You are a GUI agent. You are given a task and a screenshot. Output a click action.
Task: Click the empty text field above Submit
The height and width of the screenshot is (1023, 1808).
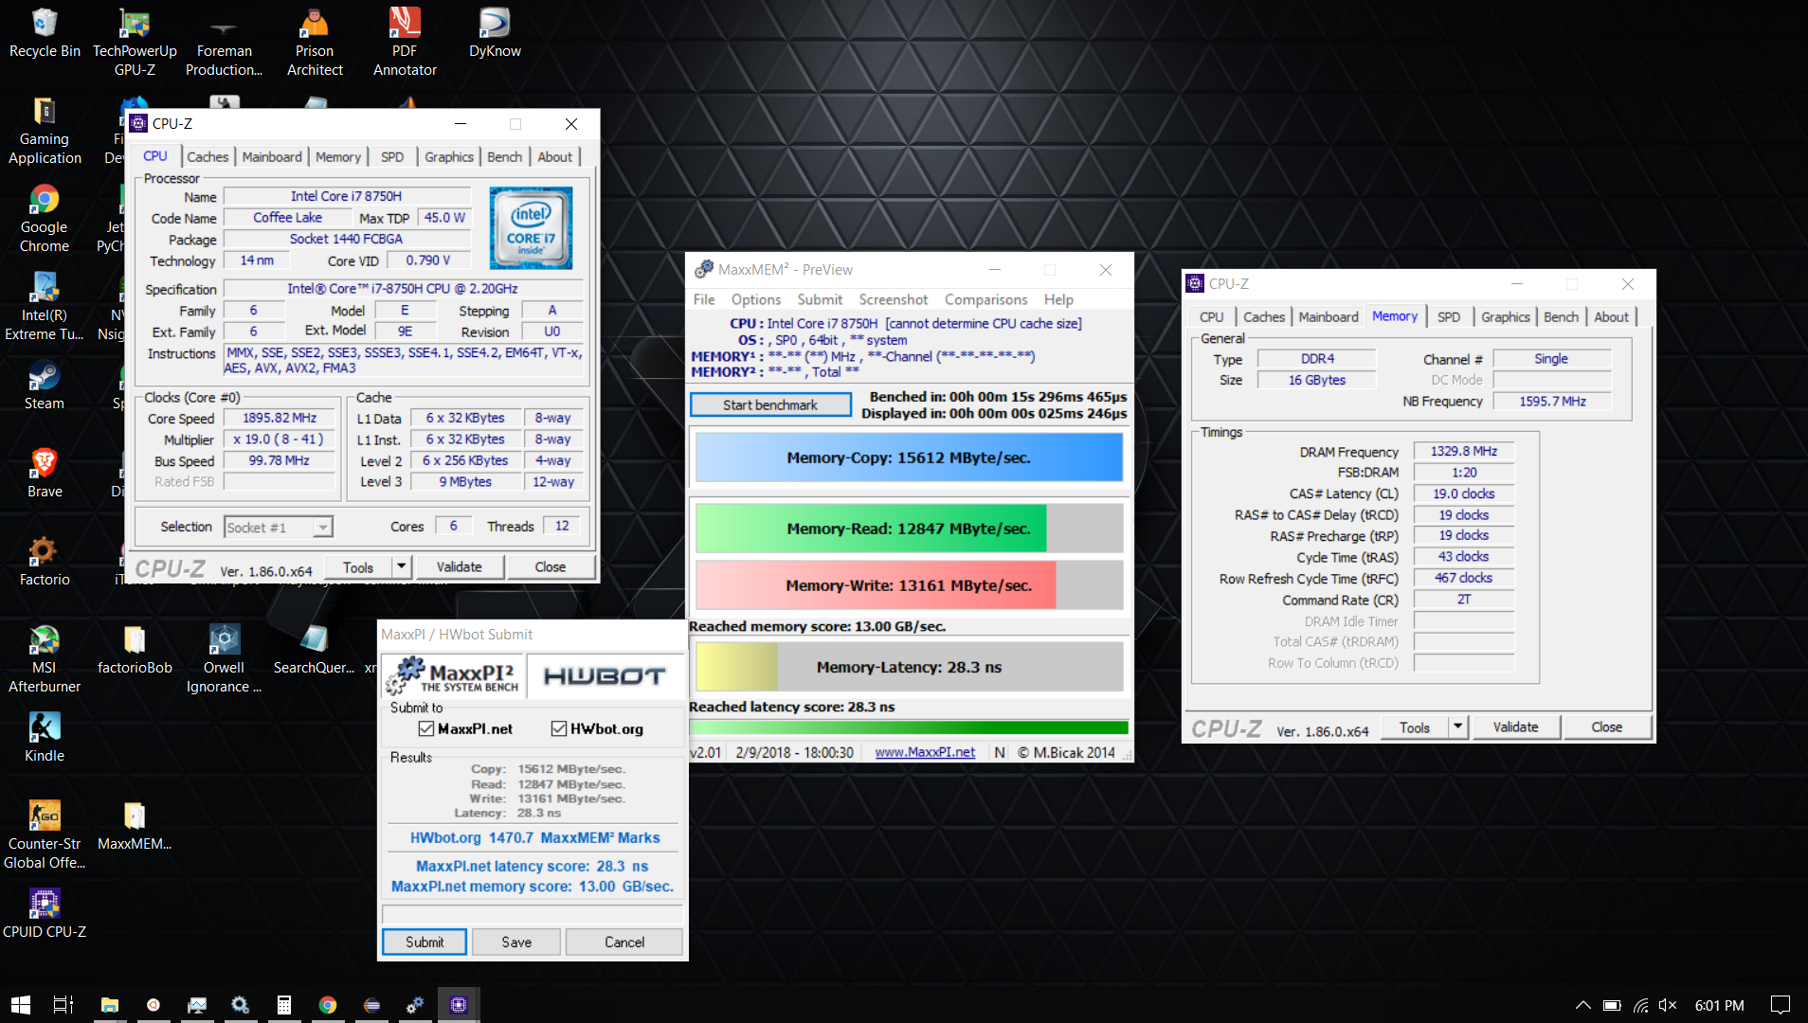click(x=532, y=914)
